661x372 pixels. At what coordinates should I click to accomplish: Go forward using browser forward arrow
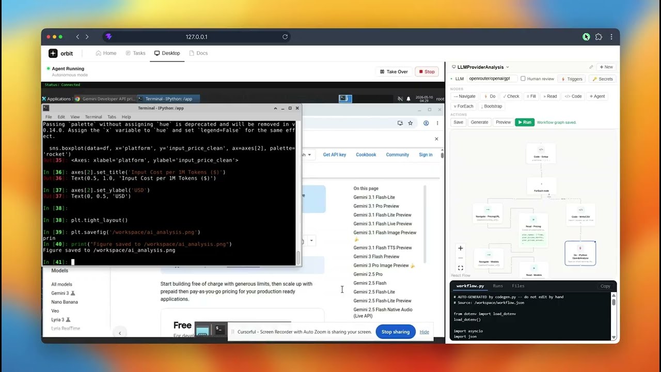(87, 37)
